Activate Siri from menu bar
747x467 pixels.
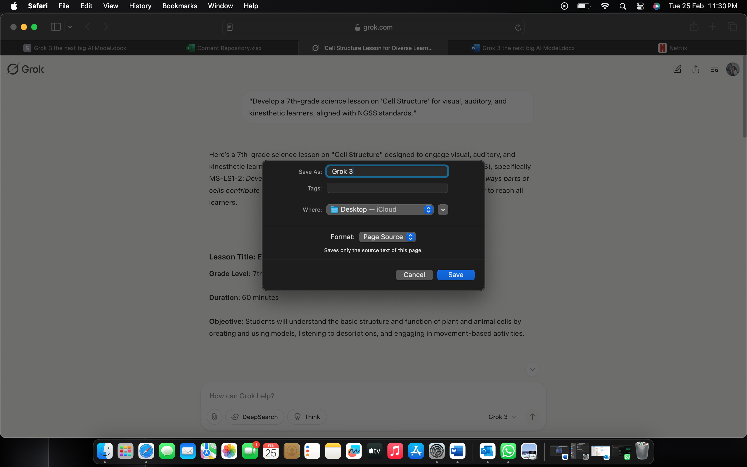pos(656,6)
